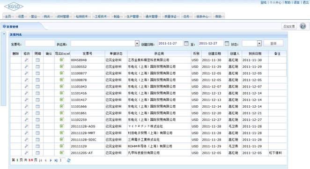Click the 发票列表 panel title
The height and width of the screenshot is (169, 310).
click(x=16, y=35)
